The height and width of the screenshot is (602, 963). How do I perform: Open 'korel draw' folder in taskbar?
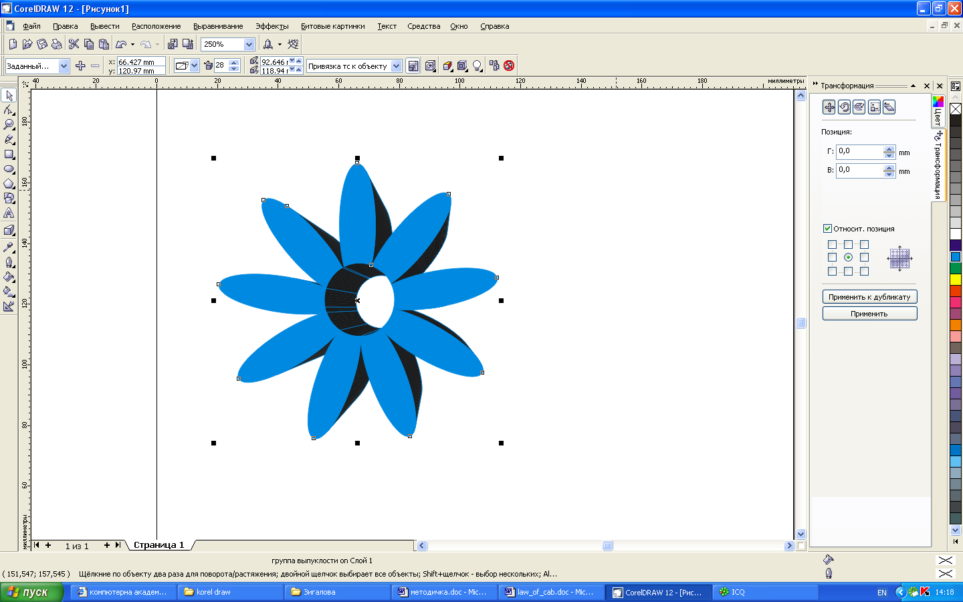coord(231,592)
